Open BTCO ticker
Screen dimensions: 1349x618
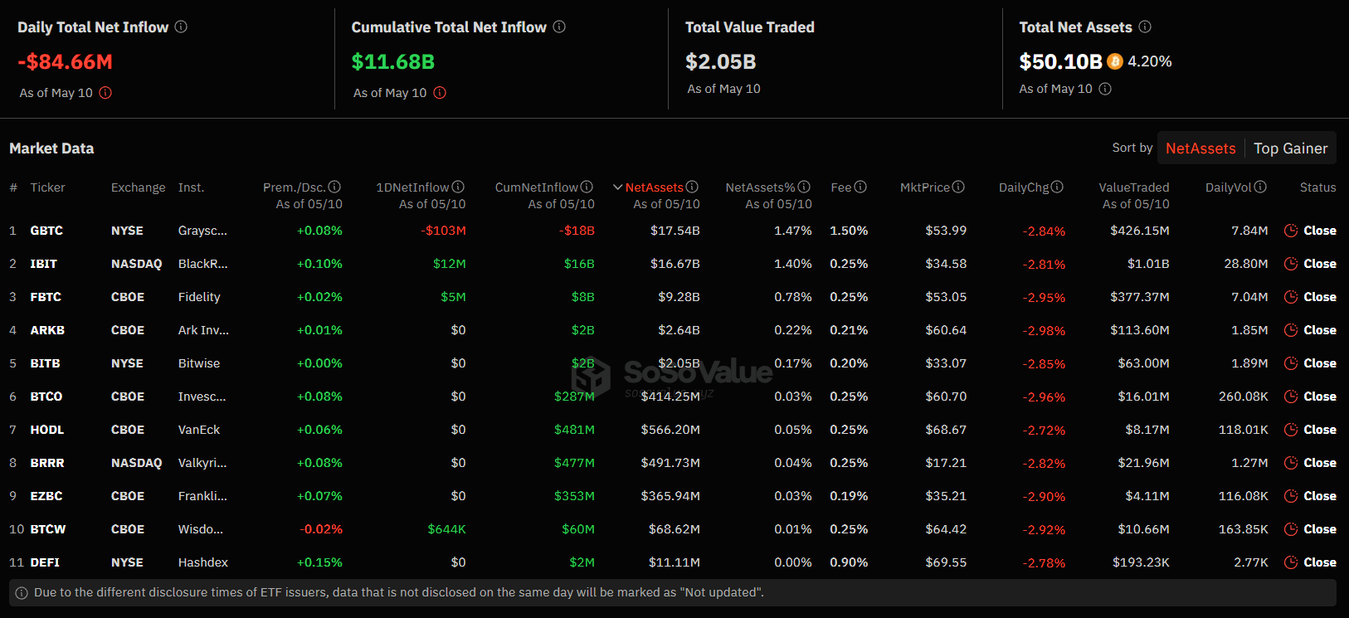tap(46, 397)
